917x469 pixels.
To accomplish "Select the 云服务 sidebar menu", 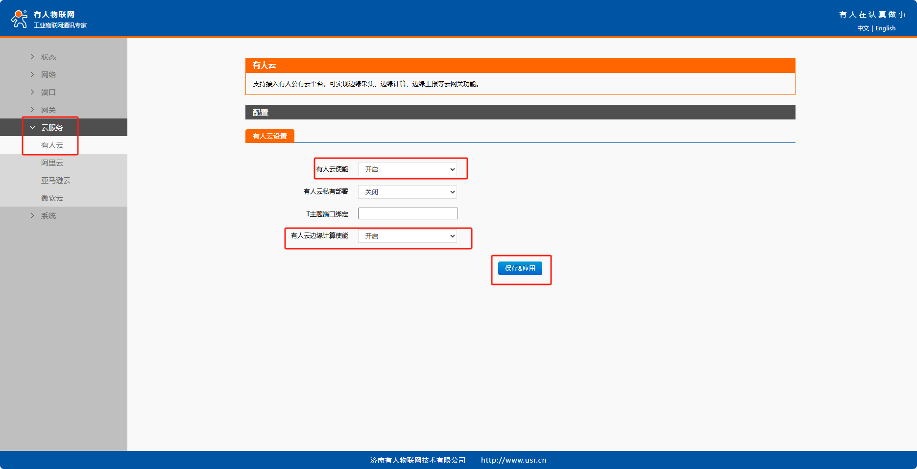I will coord(64,127).
